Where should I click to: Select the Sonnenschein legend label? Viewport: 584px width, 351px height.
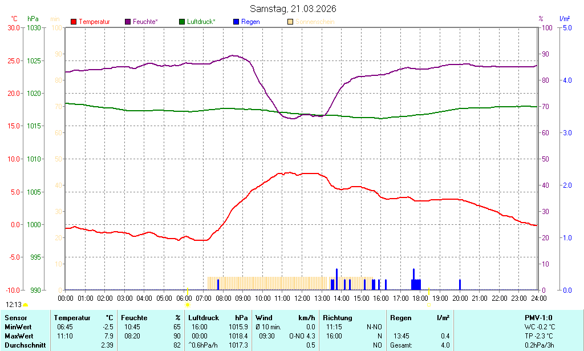pyautogui.click(x=315, y=22)
